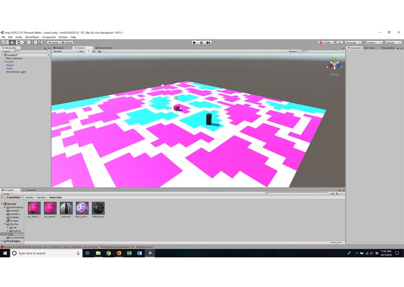Screen dimensions: 404x287
Task: Click the Step frame button
Action: pyautogui.click(x=209, y=42)
